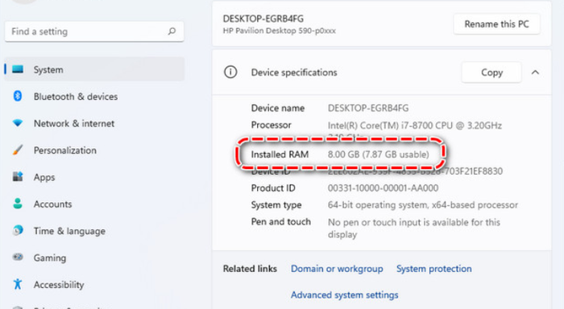
Task: Copy the device specifications
Action: [491, 72]
